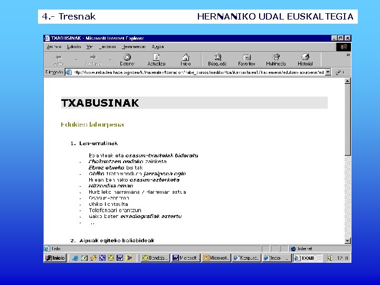Open the Archivo menu
The width and height of the screenshot is (380, 285).
(x=54, y=46)
